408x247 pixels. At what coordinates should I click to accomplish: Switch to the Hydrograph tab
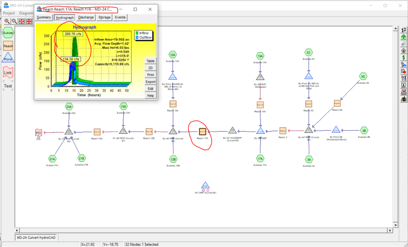pyautogui.click(x=65, y=17)
